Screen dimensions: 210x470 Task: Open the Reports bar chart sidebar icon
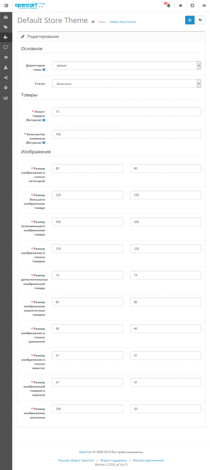click(x=6, y=98)
